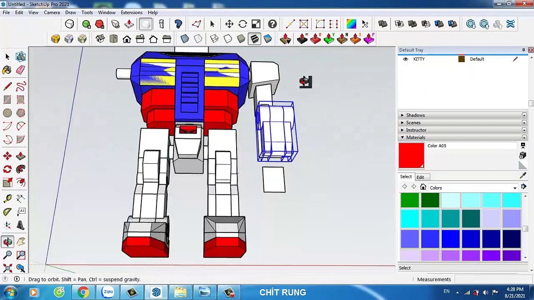Enable Monochrome face style
This screenshot has width=534, height=300.
(268, 39)
